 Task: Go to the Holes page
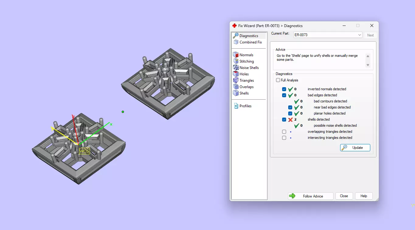point(244,74)
